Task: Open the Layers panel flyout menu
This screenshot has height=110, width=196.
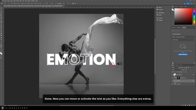Action: coord(195,65)
